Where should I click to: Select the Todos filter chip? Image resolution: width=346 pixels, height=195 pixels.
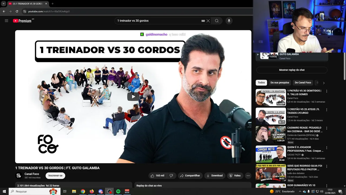click(261, 83)
